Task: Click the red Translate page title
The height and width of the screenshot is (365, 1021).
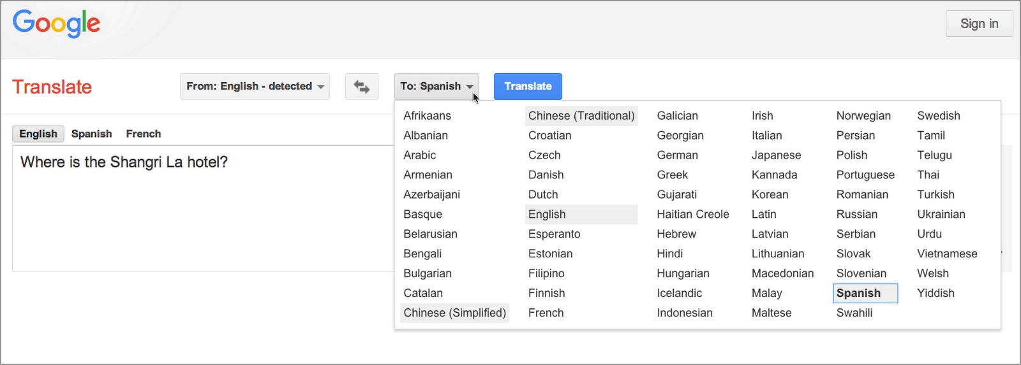Action: pyautogui.click(x=52, y=87)
